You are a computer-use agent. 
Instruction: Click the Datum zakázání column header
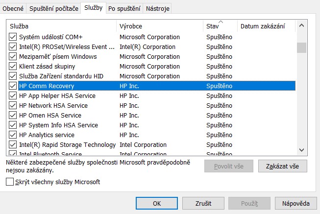pyautogui.click(x=267, y=26)
